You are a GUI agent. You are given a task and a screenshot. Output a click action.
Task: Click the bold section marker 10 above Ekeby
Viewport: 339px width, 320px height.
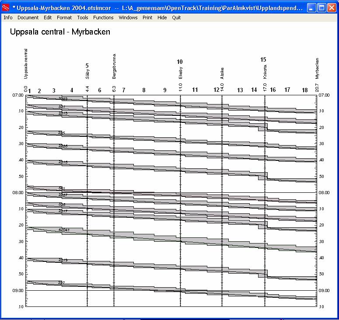tap(180, 62)
